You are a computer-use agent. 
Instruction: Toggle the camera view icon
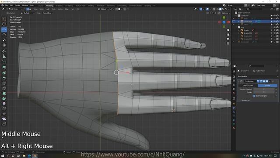point(228,39)
